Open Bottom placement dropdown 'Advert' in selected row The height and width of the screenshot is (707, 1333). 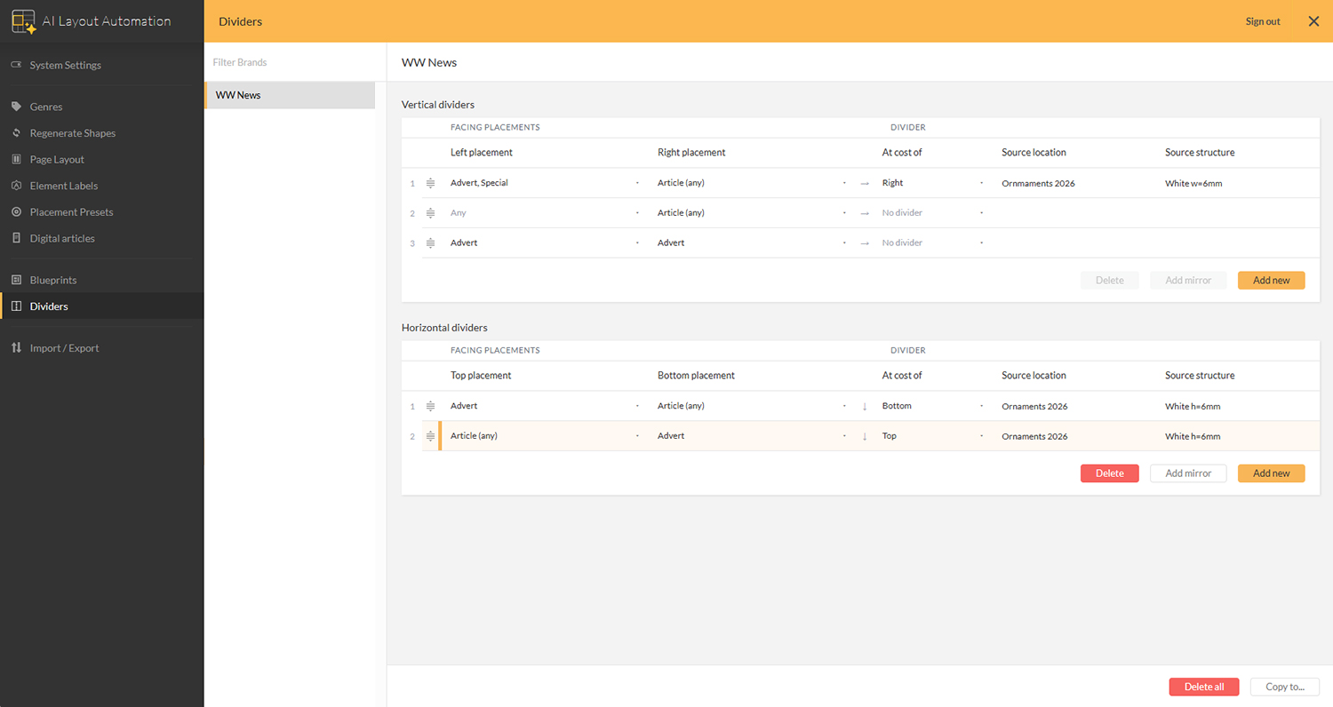752,436
